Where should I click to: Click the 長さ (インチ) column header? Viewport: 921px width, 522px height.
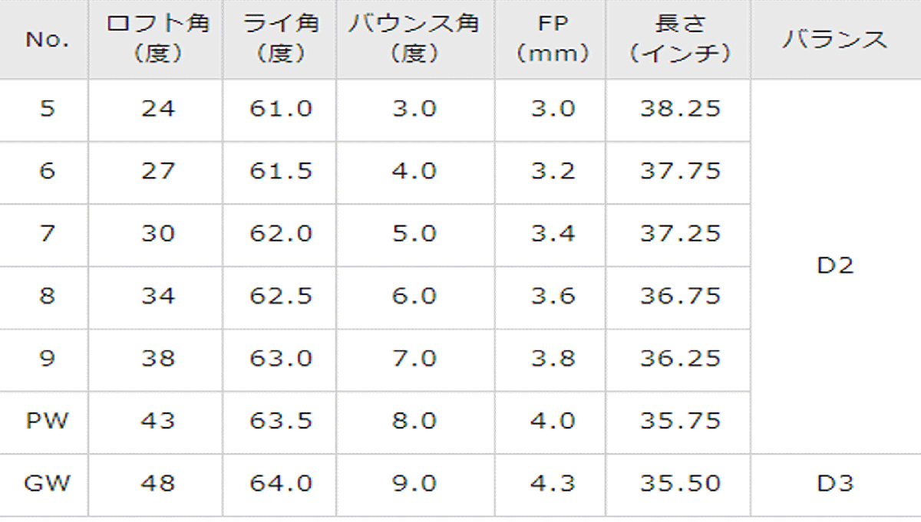pos(680,39)
